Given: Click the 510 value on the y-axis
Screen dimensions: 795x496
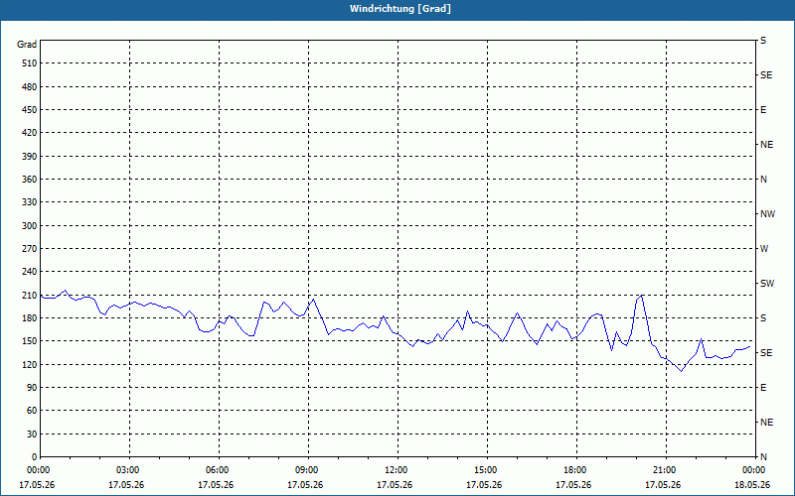Looking at the screenshot, I should point(30,63).
